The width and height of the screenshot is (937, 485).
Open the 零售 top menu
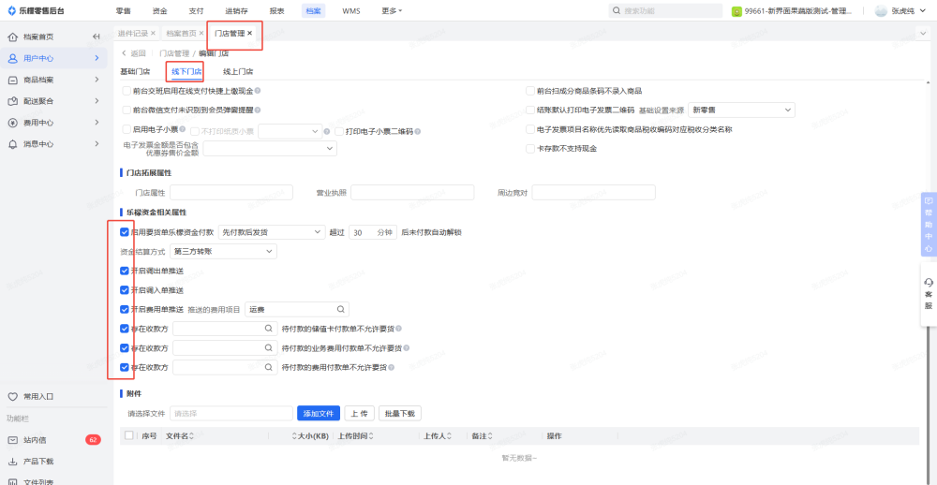point(123,10)
